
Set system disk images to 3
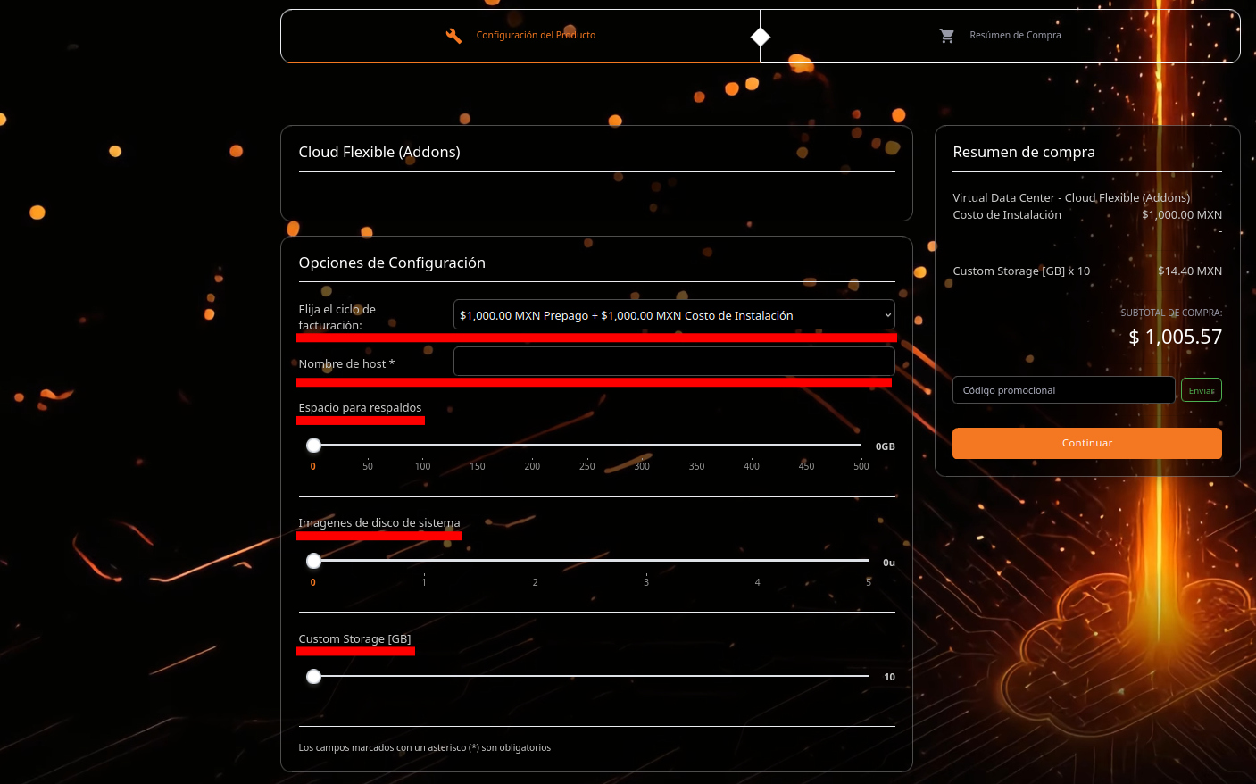(646, 561)
